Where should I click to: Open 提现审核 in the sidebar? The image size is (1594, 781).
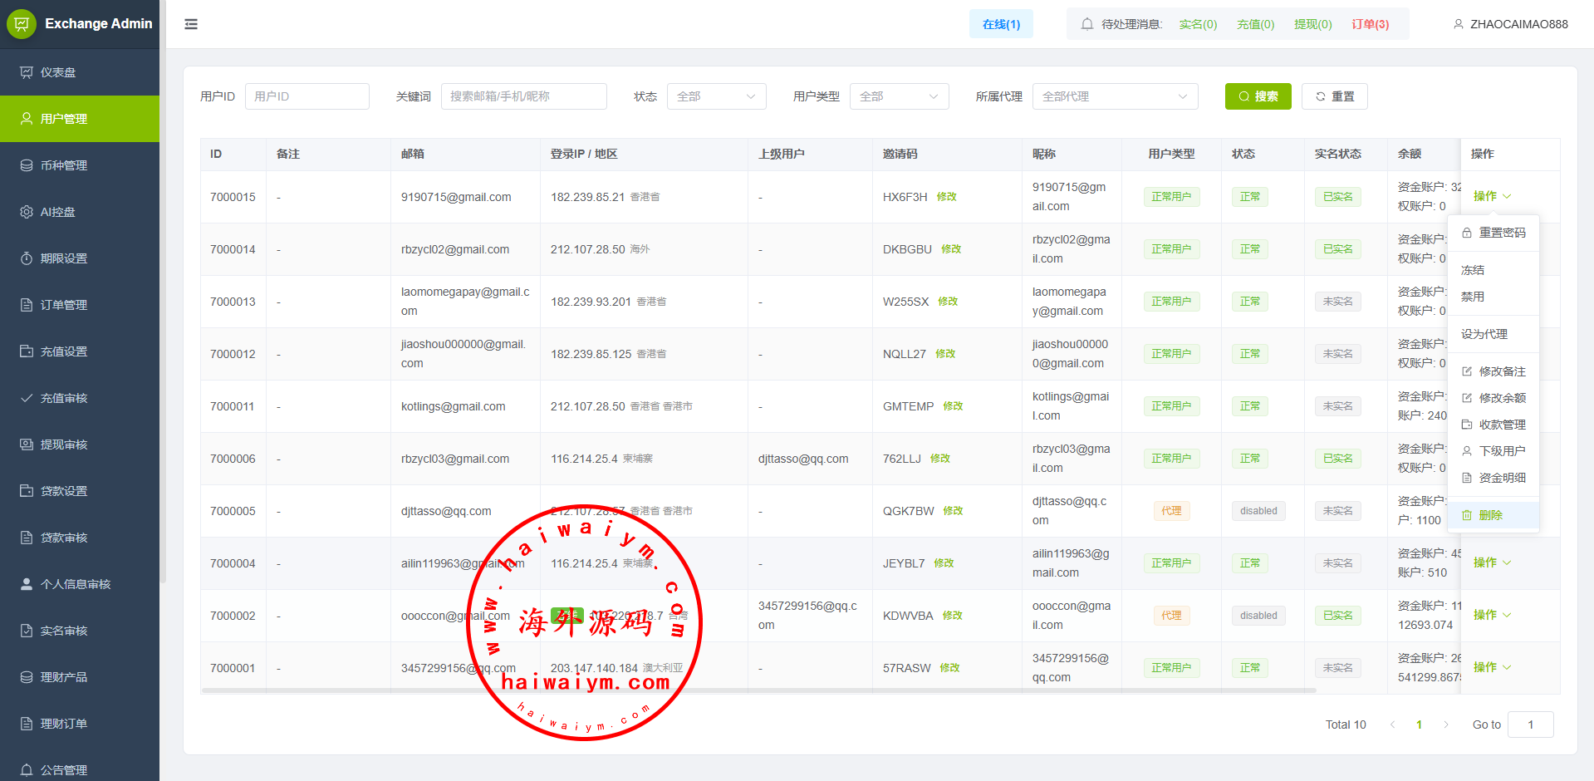click(63, 445)
